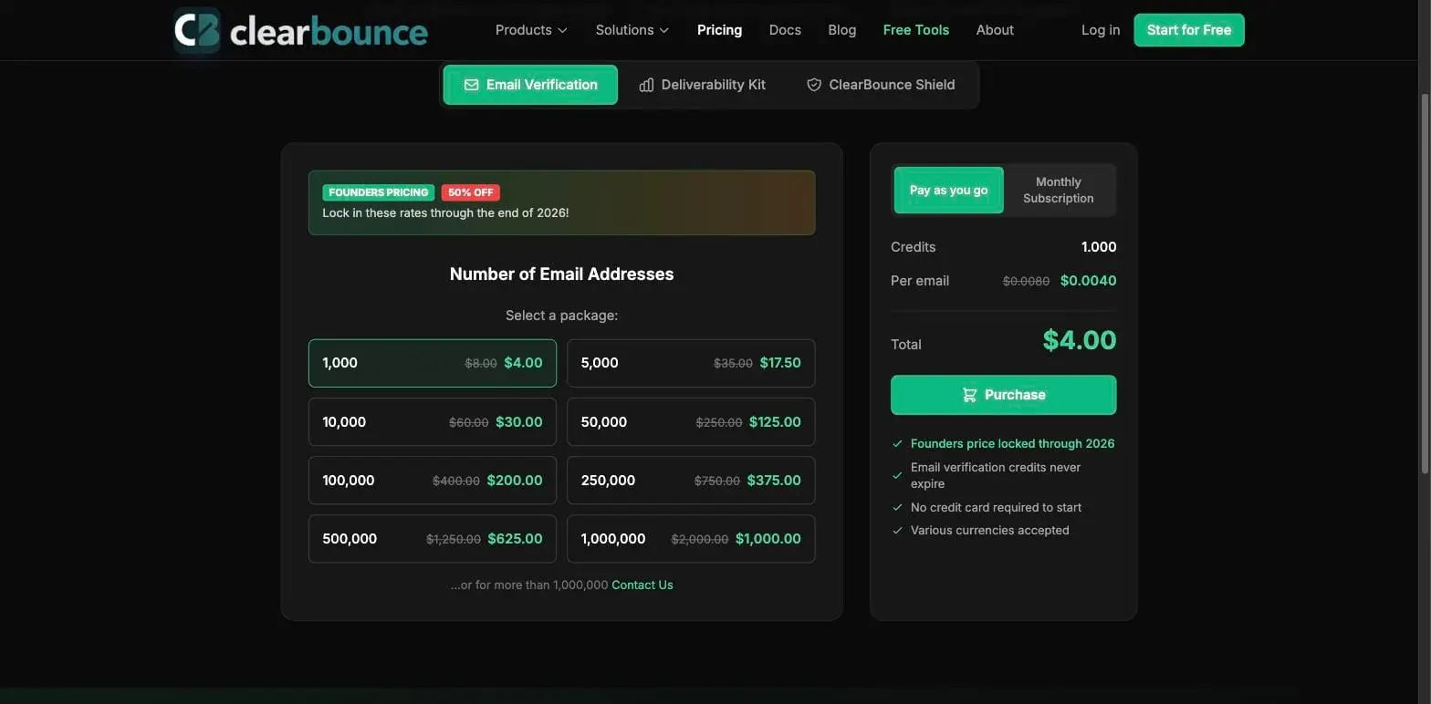Image resolution: width=1431 pixels, height=704 pixels.
Task: Select the Email Verification tab
Action: pyautogui.click(x=530, y=85)
